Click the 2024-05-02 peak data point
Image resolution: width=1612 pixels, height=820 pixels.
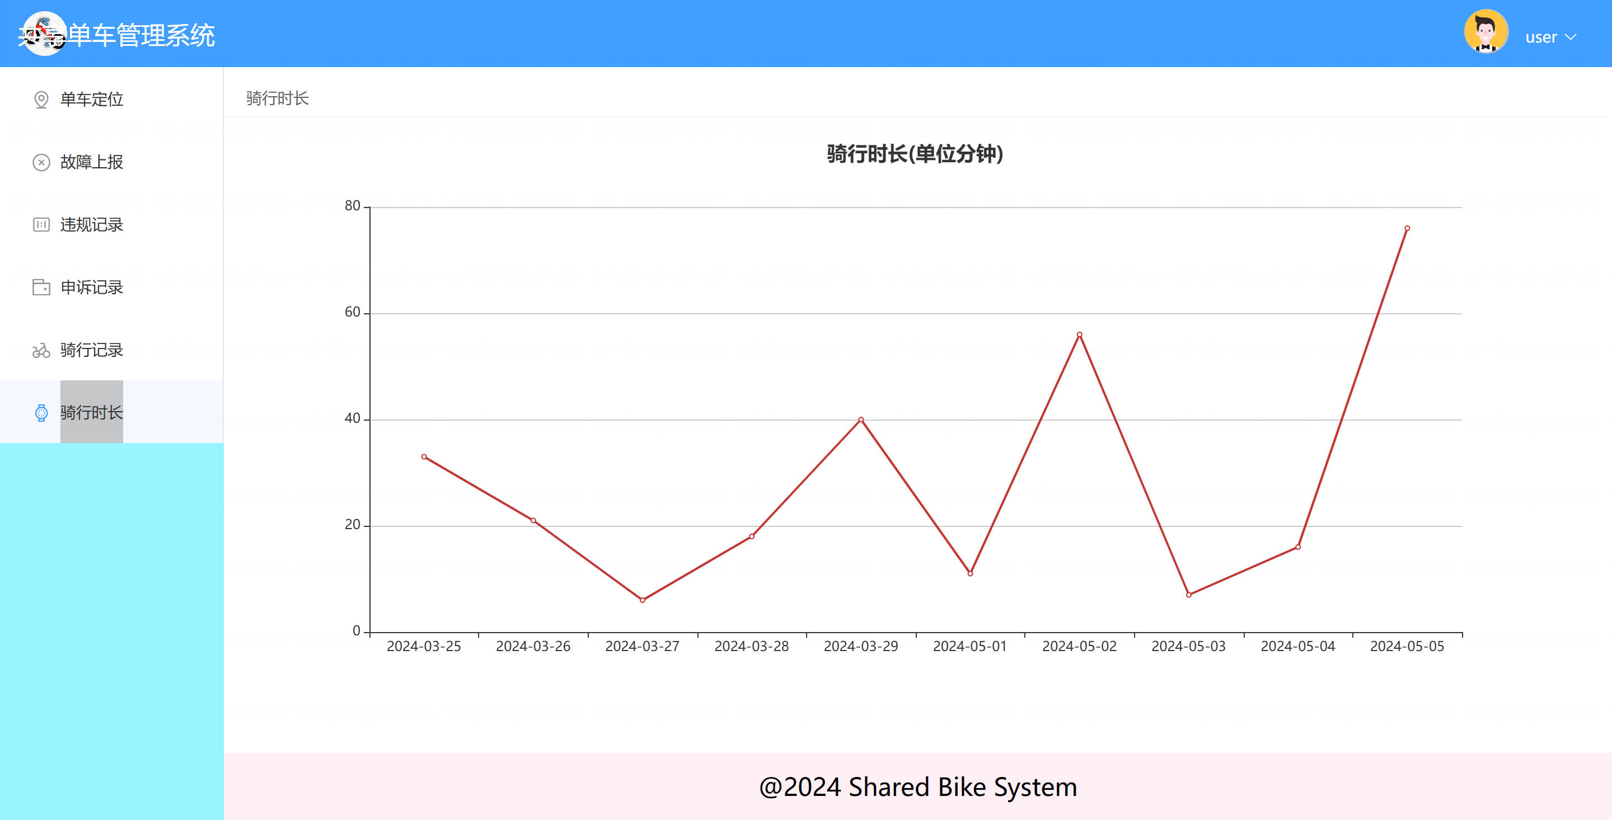(1080, 334)
